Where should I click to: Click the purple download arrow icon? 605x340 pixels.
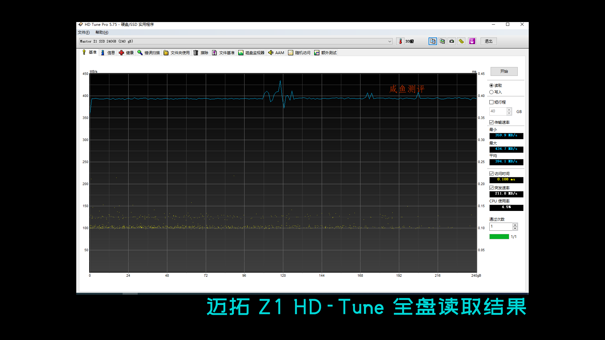click(472, 41)
